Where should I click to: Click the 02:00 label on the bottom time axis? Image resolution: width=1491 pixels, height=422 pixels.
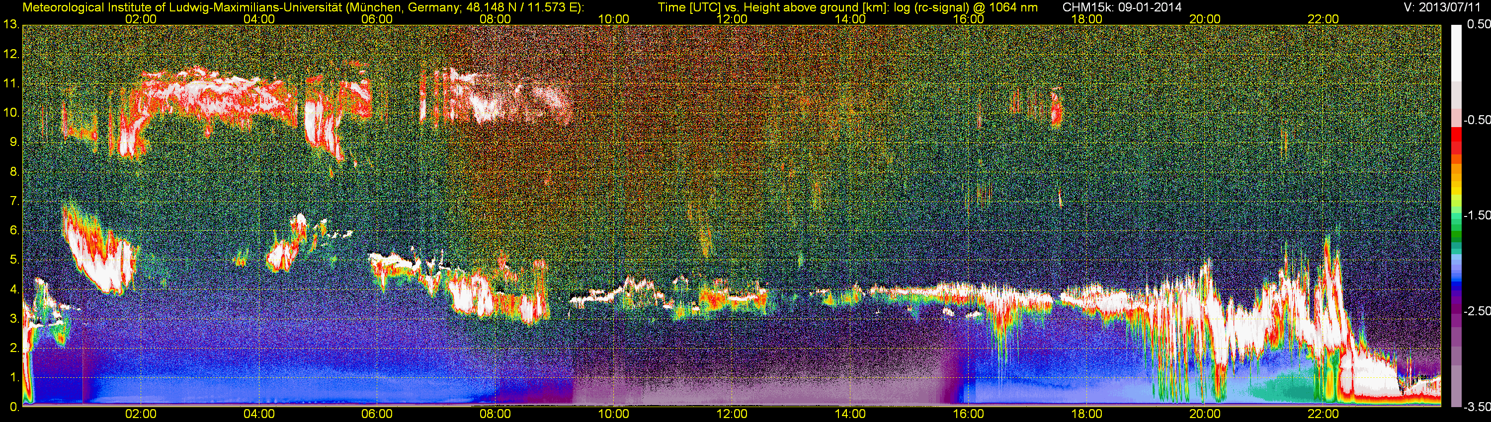[x=141, y=414]
